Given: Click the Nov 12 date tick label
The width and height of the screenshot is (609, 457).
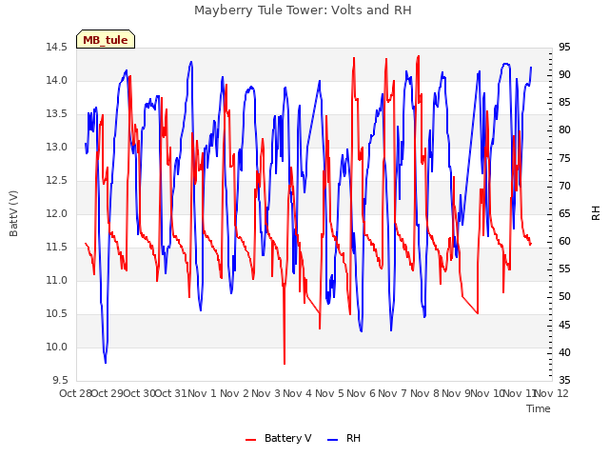Looking at the screenshot, I should (552, 393).
